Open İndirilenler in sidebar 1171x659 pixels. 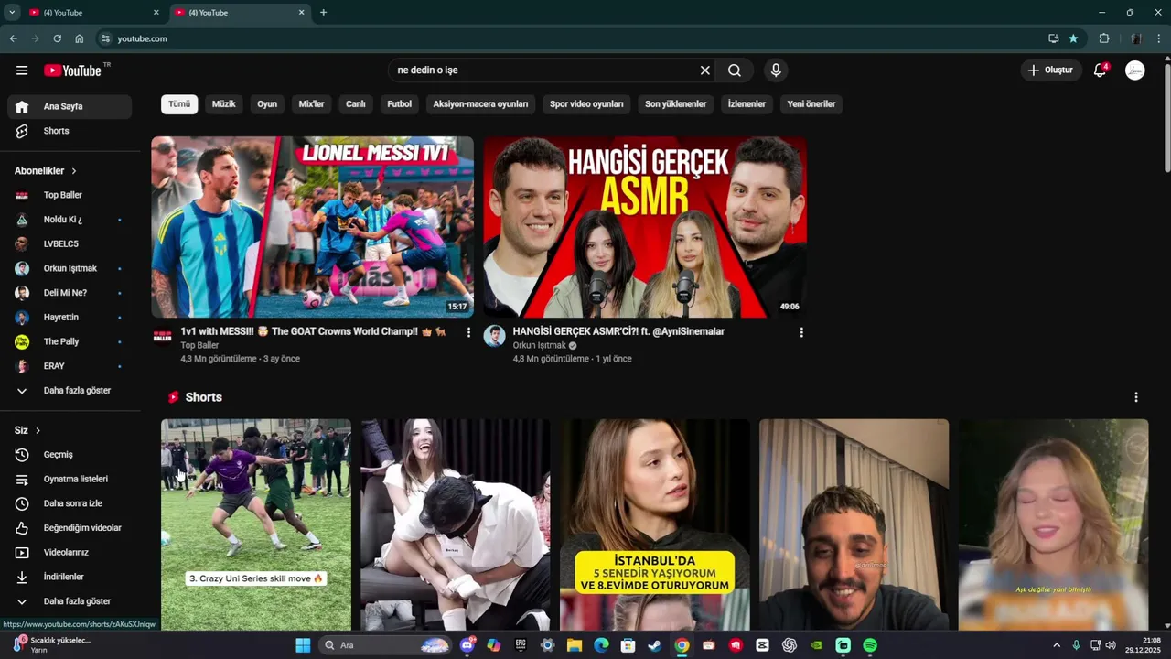pos(70,577)
